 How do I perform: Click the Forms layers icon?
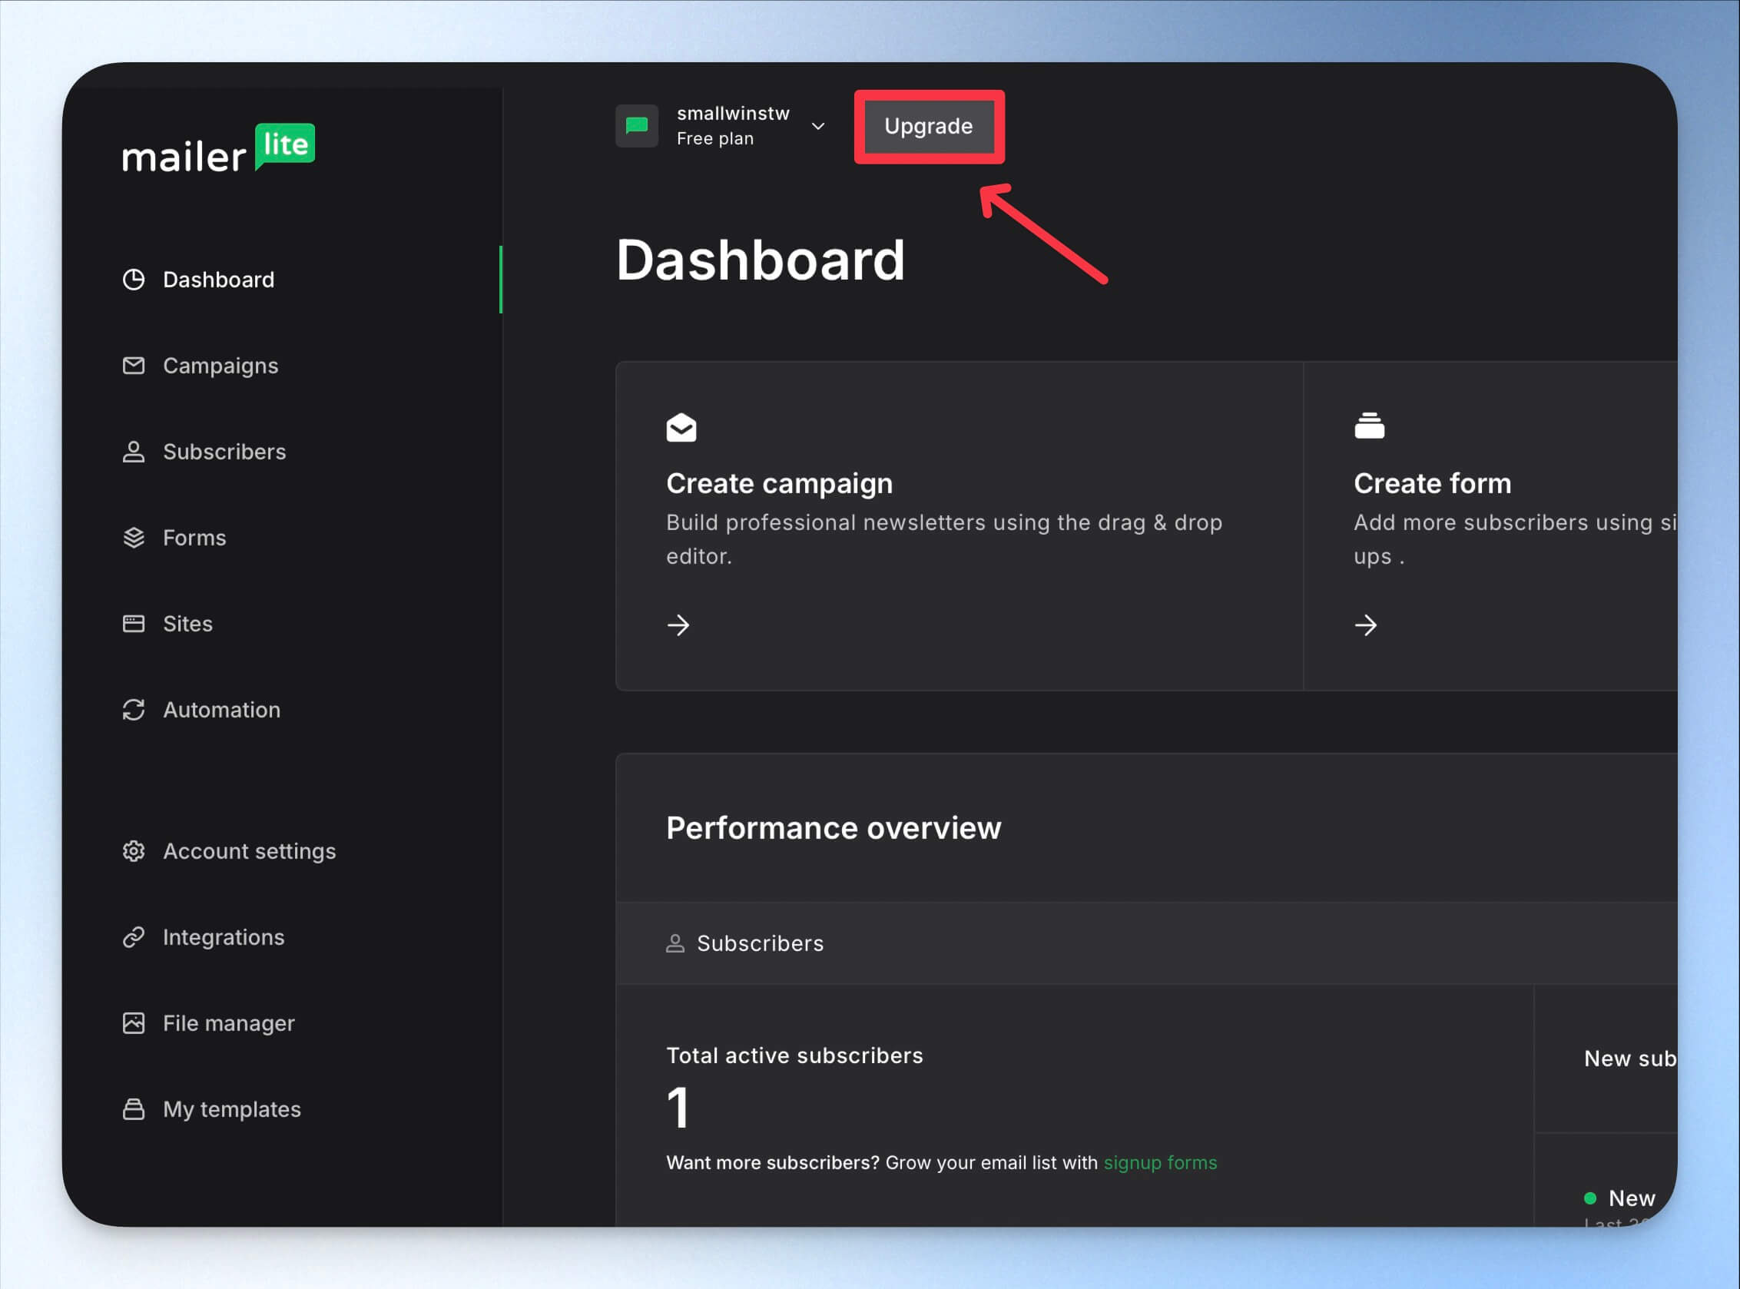click(134, 538)
